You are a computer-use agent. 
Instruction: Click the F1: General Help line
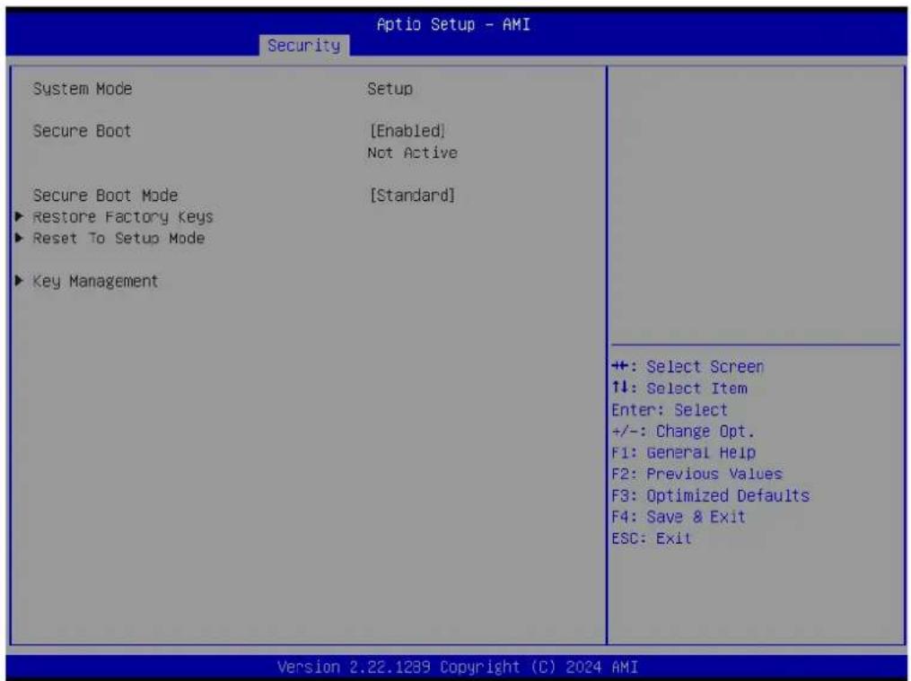[x=684, y=453]
